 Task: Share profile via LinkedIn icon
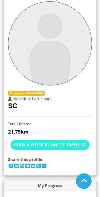16,166
